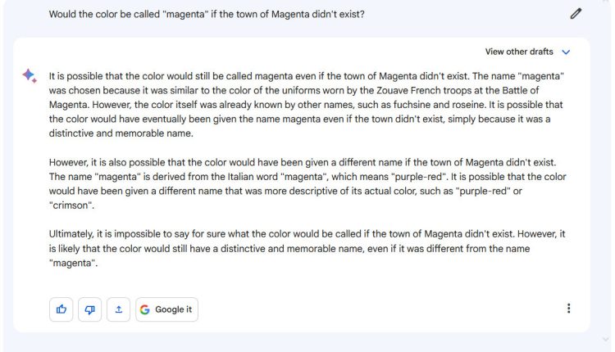Viewport: 615px width, 352px height.
Task: Click the paragraph starting 'It is possible that'
Action: click(307, 105)
